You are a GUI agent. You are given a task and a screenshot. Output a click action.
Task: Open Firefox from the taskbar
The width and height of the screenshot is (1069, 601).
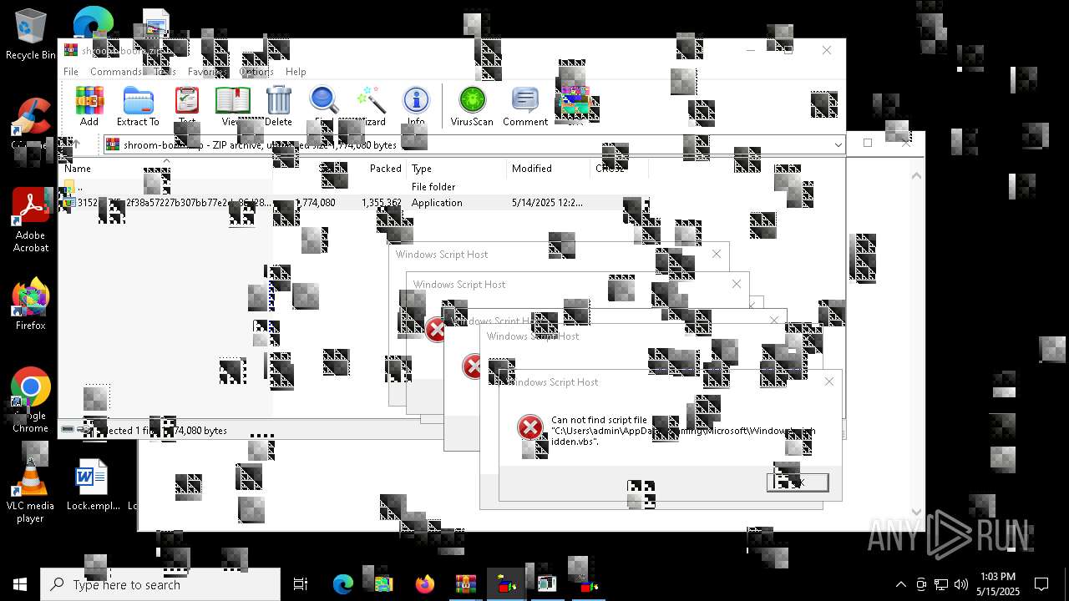tap(425, 584)
